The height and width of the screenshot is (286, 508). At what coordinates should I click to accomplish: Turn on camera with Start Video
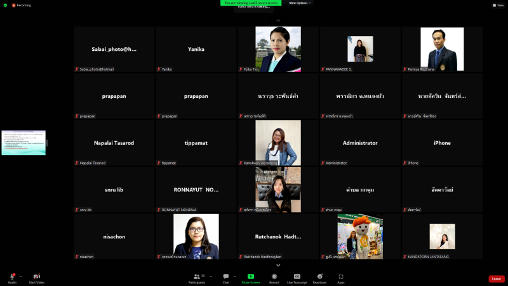pyautogui.click(x=36, y=277)
